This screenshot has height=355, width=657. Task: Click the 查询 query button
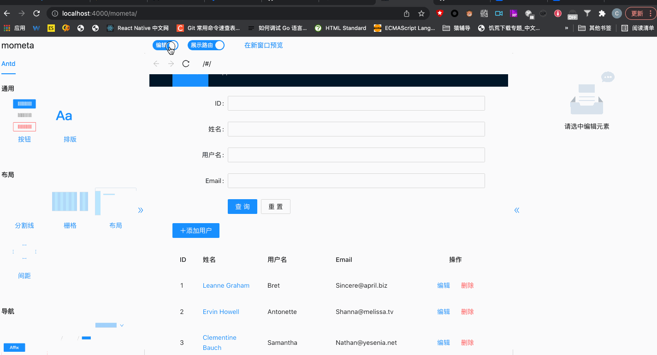[242, 207]
